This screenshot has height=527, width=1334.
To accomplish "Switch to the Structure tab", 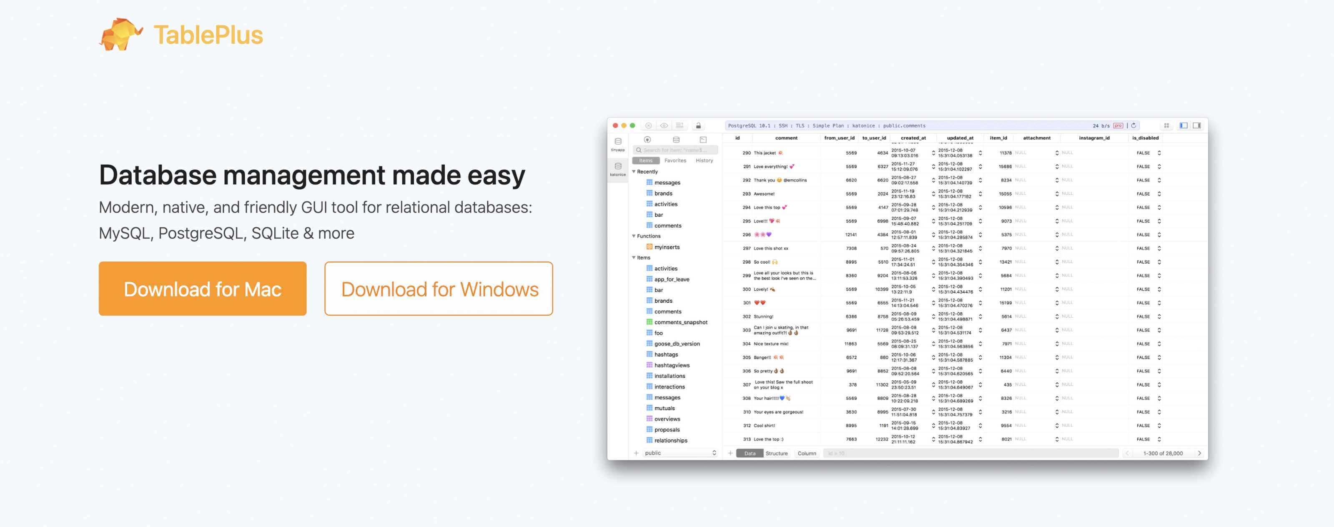I will (x=777, y=453).
